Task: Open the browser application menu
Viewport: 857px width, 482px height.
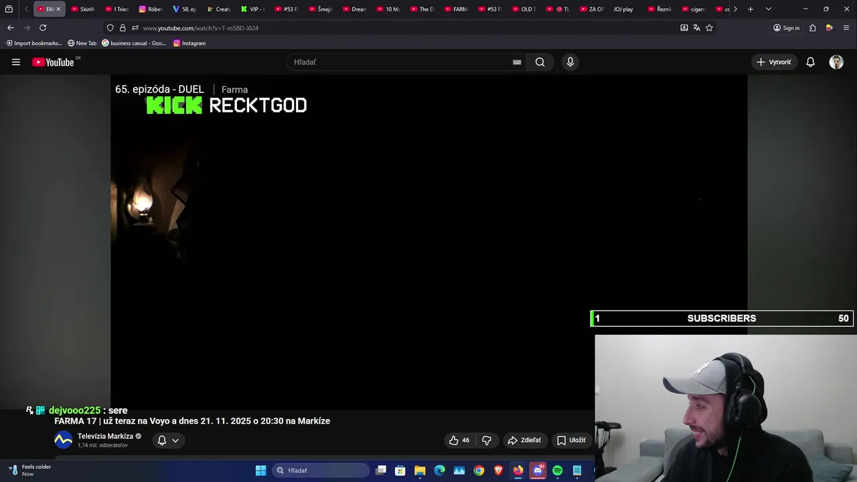Action: [x=846, y=27]
